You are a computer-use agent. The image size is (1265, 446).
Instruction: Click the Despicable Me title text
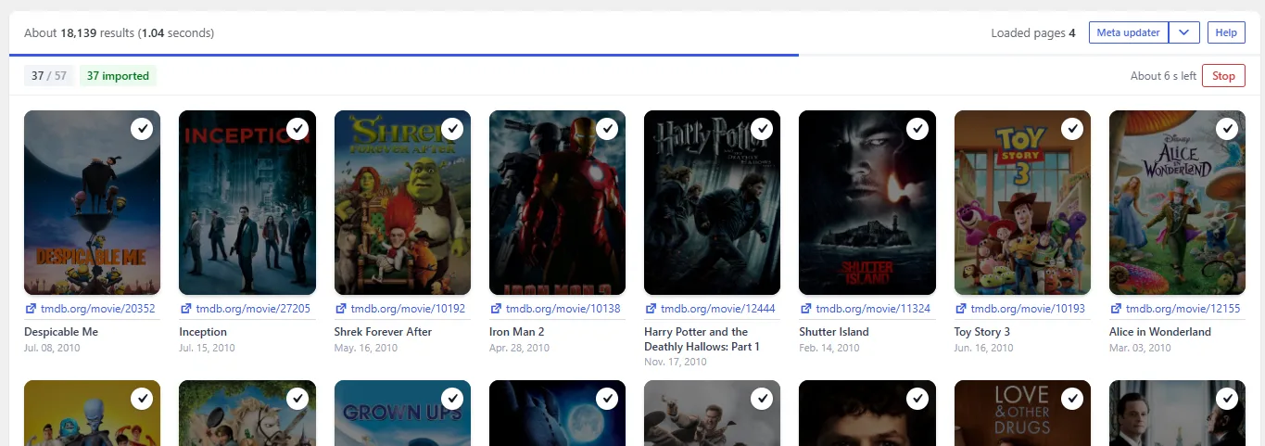[61, 332]
